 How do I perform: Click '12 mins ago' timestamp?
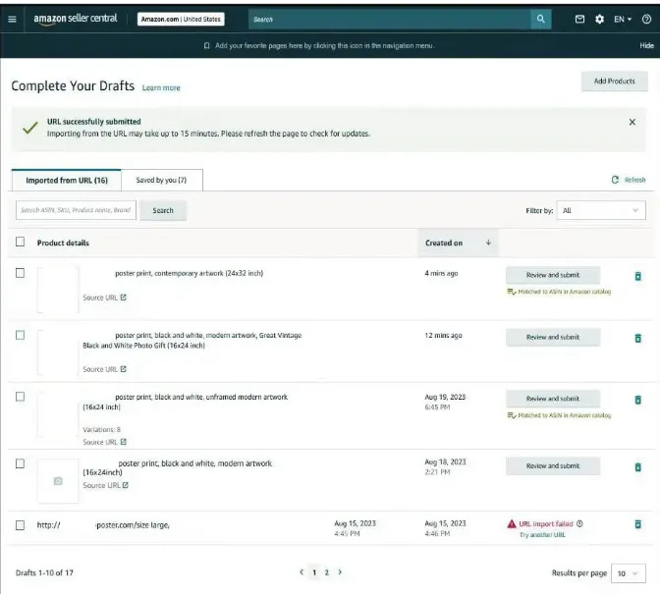(443, 336)
